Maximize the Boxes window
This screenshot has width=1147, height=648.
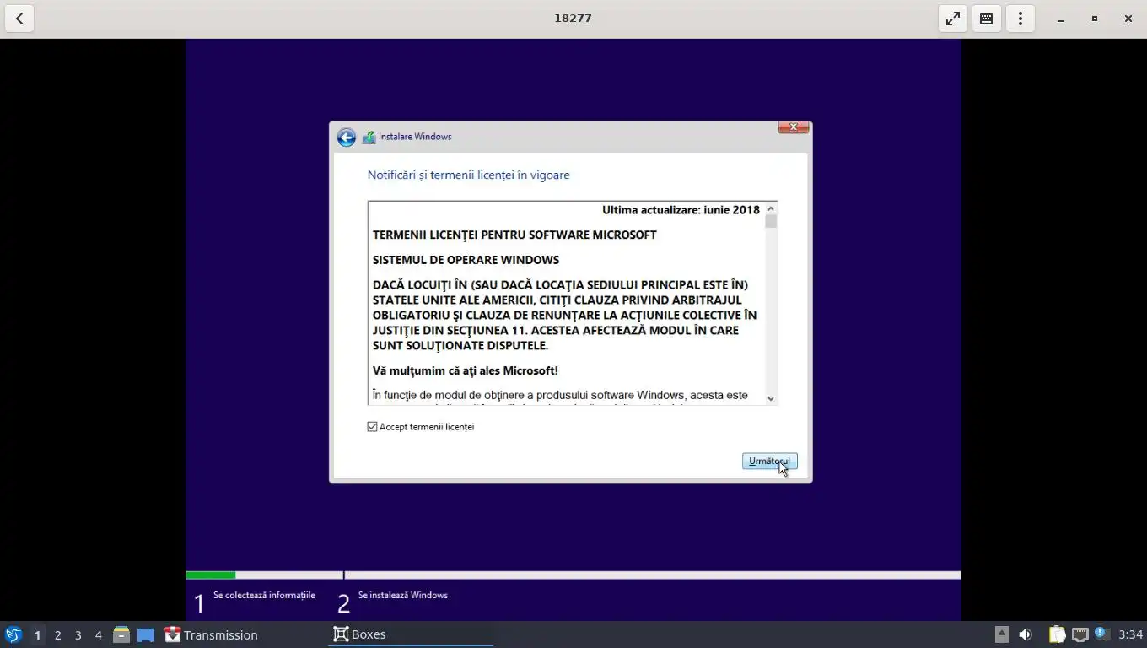[1095, 19]
